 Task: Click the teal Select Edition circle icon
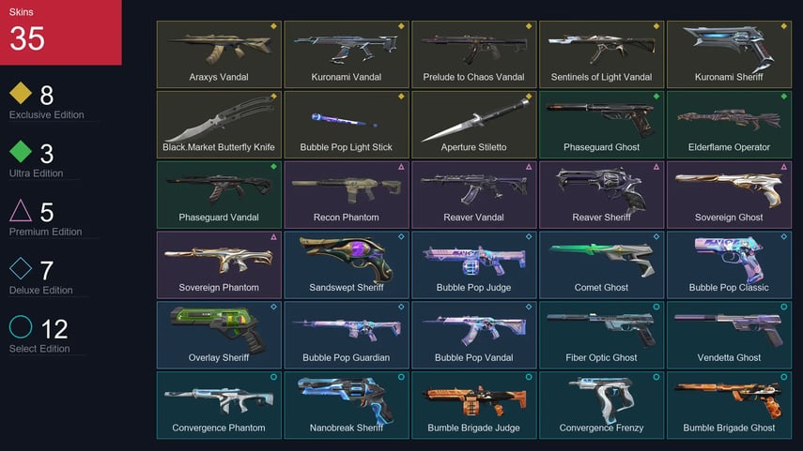(x=21, y=326)
